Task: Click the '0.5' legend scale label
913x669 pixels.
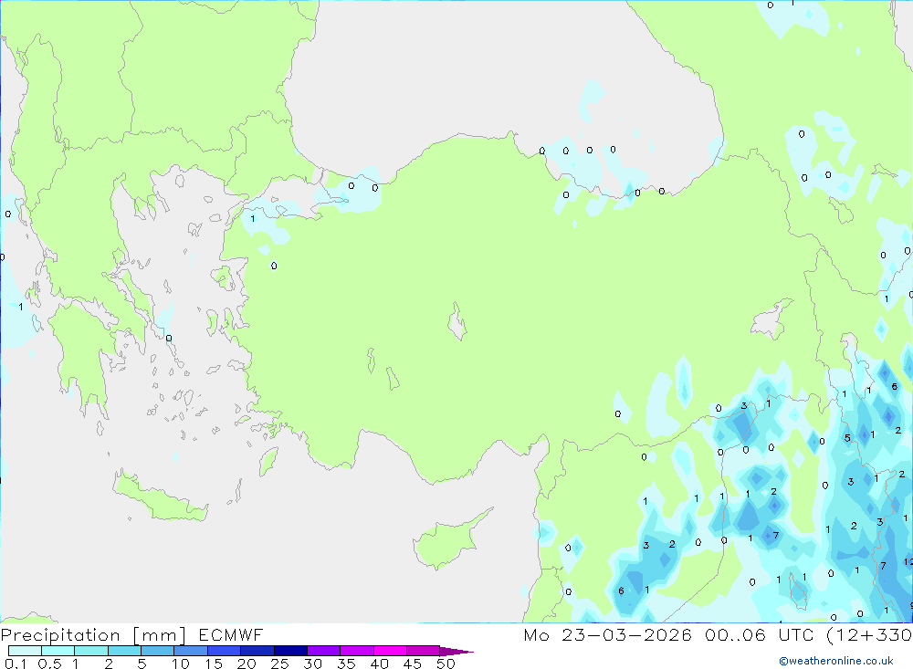Action: (x=49, y=664)
